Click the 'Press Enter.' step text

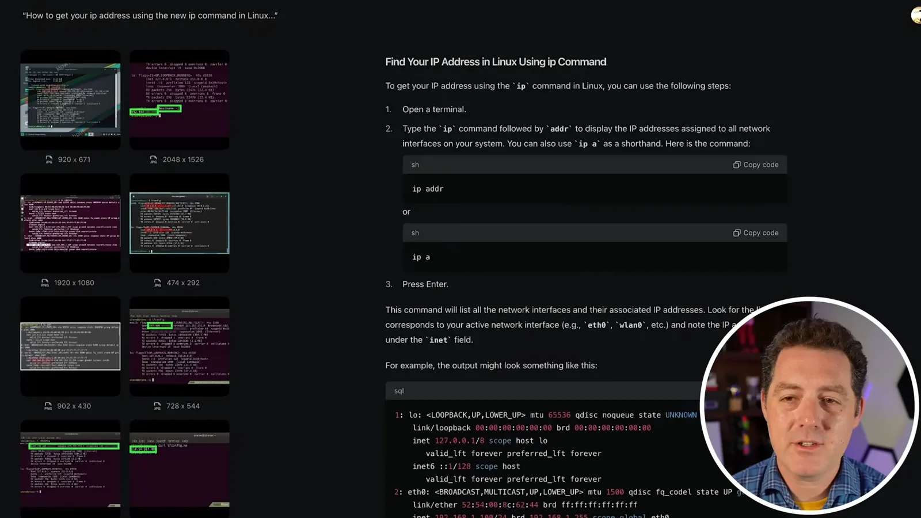tap(425, 284)
